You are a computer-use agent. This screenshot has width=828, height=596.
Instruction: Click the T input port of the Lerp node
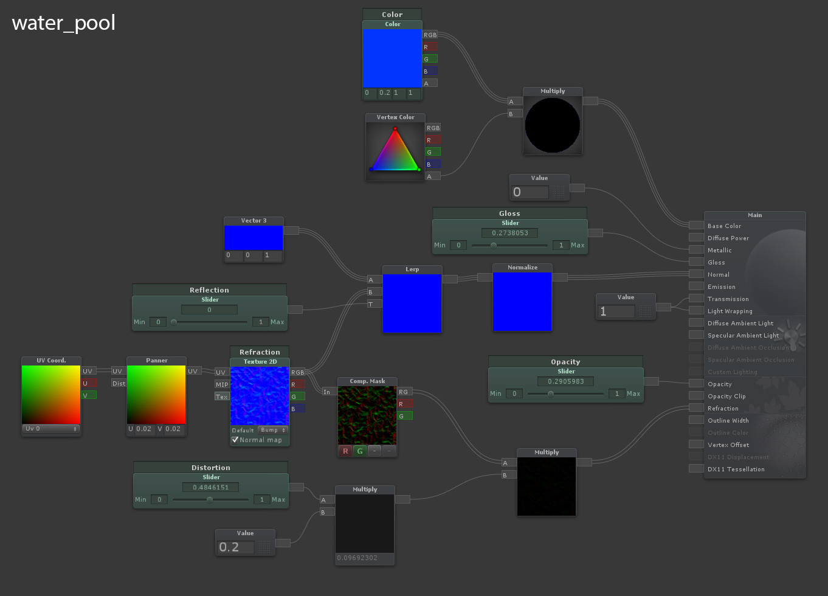pyautogui.click(x=373, y=303)
